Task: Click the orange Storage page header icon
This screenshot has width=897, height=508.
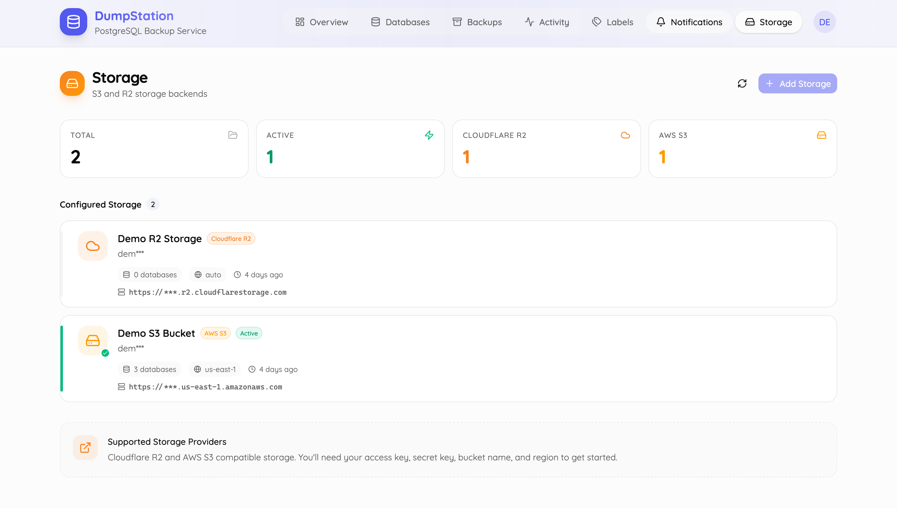Action: point(72,83)
